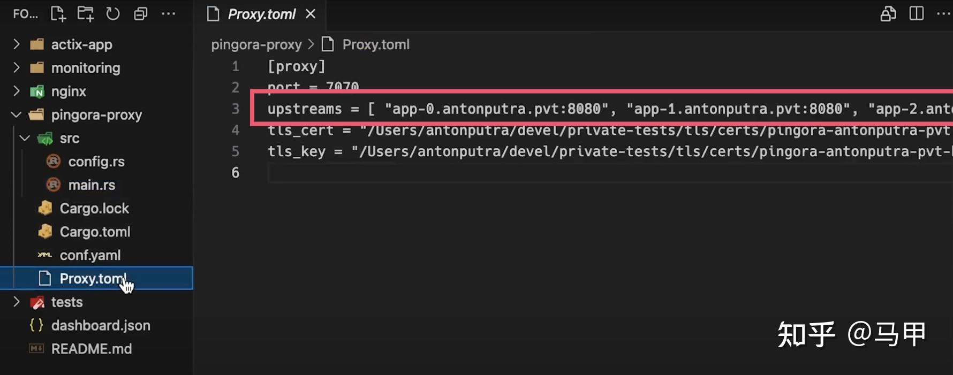Screen dimensions: 953x375
Task: Open the Explorer views options menu
Action: pos(169,14)
